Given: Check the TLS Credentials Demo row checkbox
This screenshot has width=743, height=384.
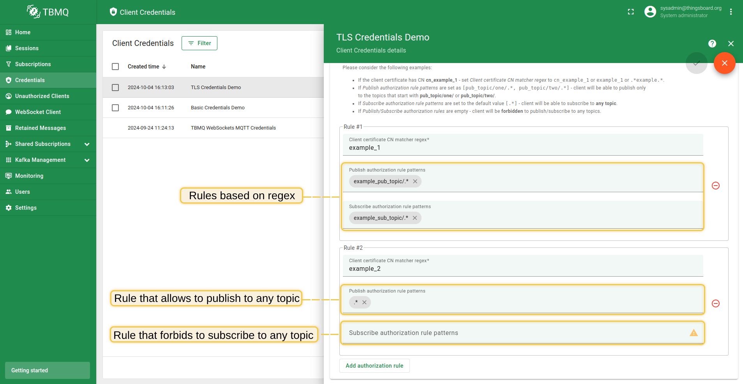Looking at the screenshot, I should (115, 88).
